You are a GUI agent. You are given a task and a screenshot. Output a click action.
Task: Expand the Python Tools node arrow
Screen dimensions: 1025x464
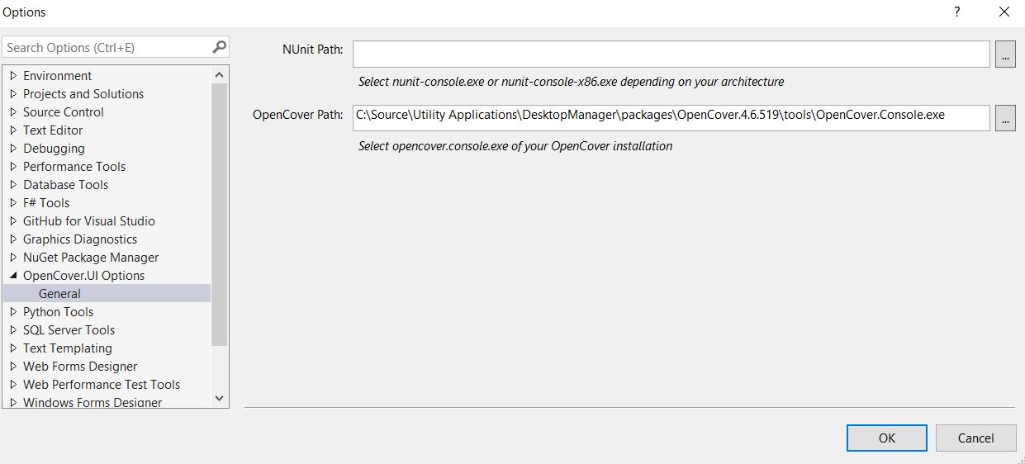click(13, 312)
